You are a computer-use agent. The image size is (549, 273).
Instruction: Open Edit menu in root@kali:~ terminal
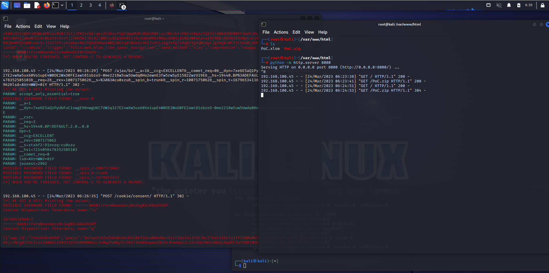pyautogui.click(x=38, y=26)
